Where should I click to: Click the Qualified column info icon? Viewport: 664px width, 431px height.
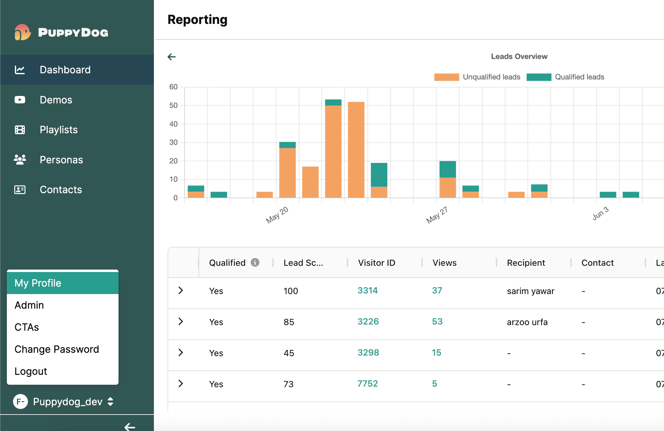pos(255,263)
